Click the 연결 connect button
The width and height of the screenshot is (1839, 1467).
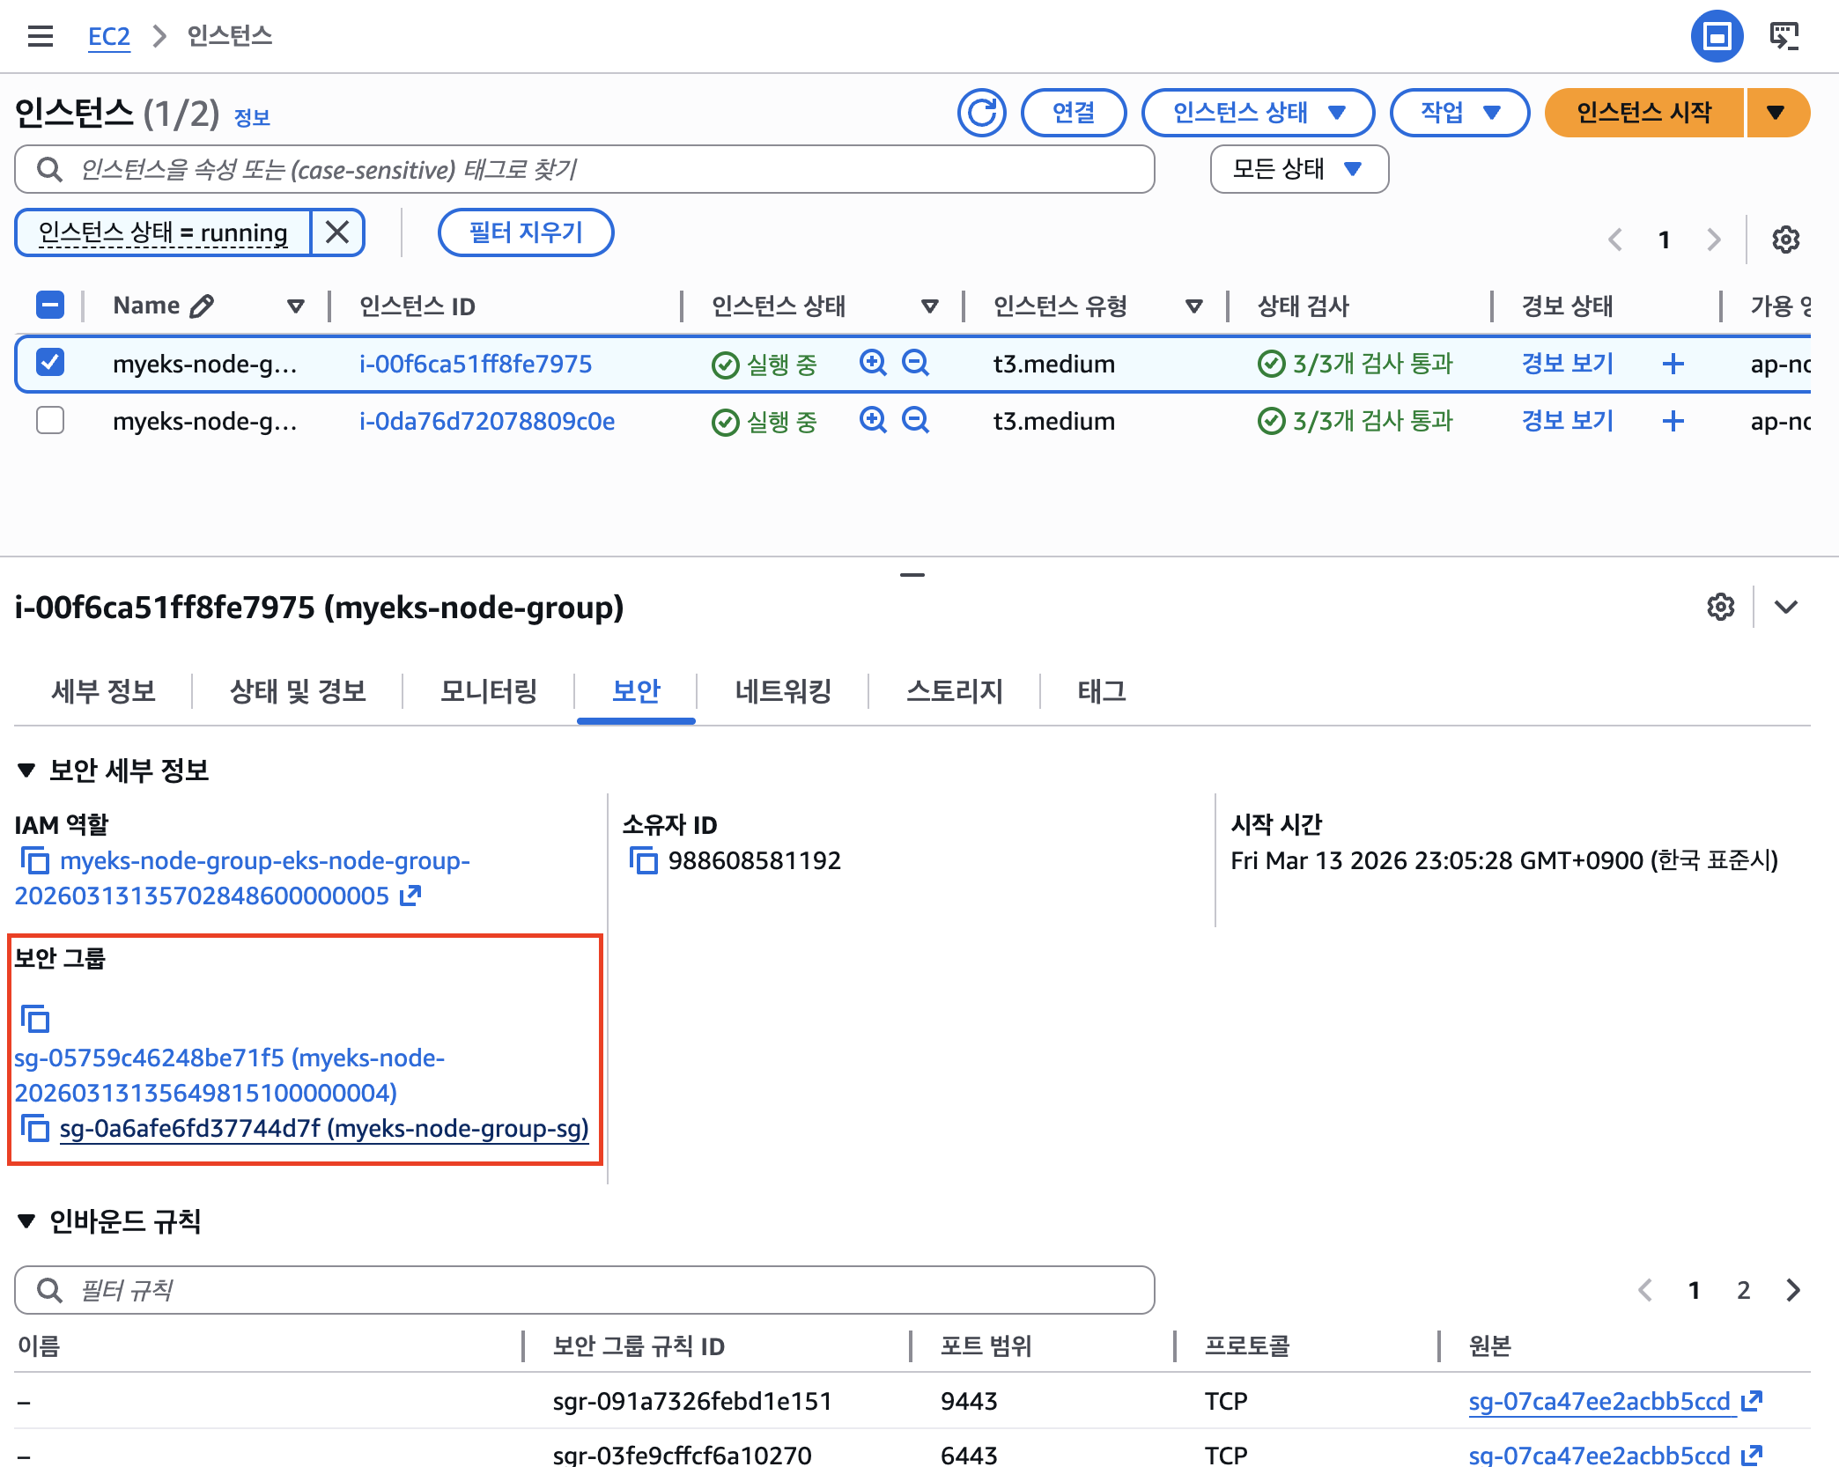click(x=1073, y=113)
